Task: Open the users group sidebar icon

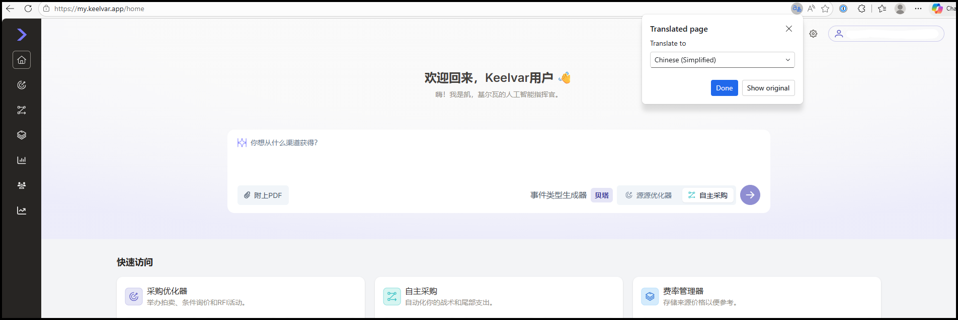Action: tap(22, 185)
